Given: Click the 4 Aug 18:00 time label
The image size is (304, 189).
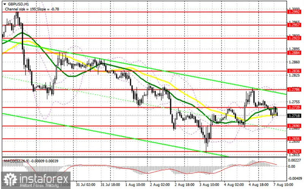Looking at the screenshot, I should [x=259, y=184].
